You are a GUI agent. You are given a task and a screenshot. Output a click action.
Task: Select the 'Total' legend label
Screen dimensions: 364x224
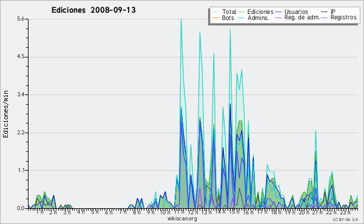pos(229,12)
